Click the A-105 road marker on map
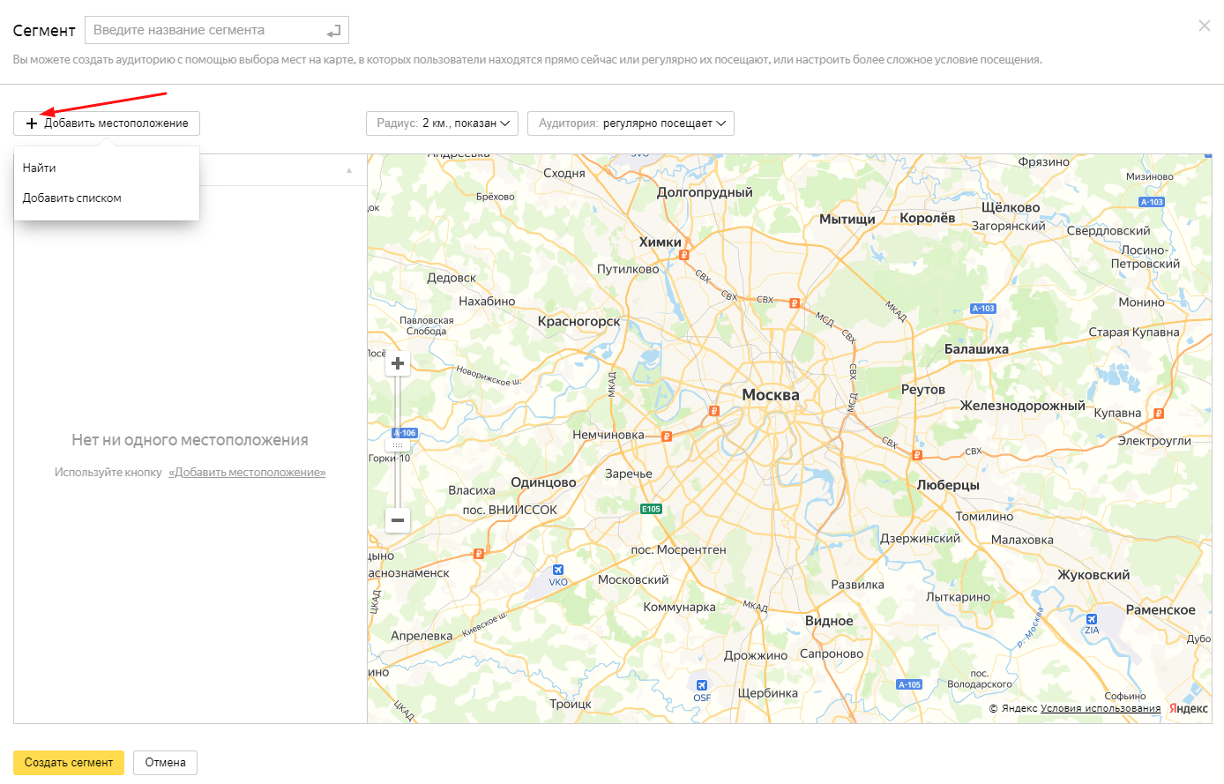 (909, 684)
